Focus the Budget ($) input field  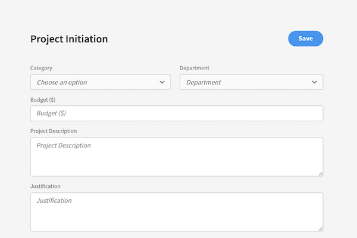click(176, 113)
